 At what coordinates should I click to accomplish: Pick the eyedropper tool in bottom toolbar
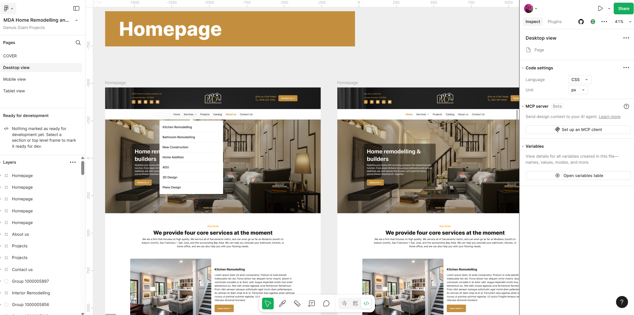[282, 303]
